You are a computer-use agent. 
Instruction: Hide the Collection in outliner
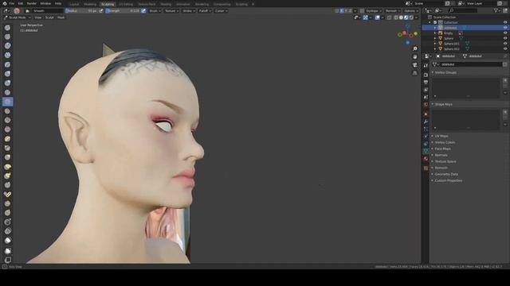click(505, 22)
